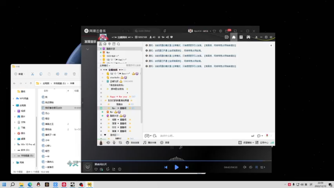The width and height of the screenshot is (334, 188).
Task: Share the channel via the share icon
Action: click(x=167, y=37)
